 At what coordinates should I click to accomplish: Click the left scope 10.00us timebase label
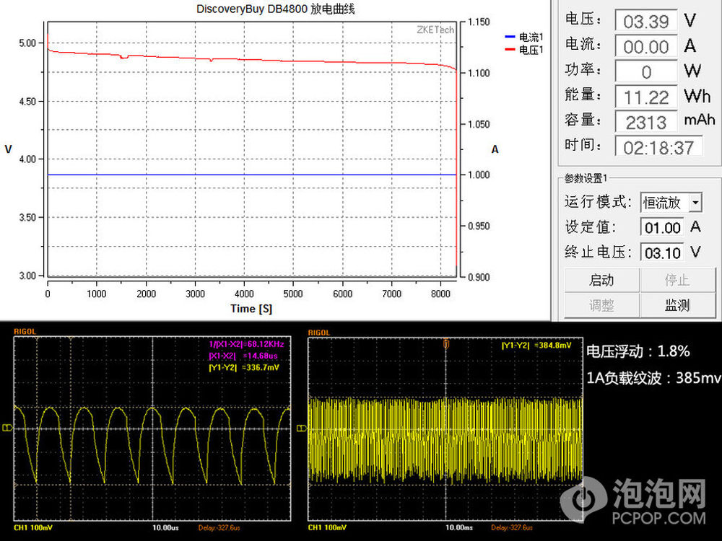[165, 528]
